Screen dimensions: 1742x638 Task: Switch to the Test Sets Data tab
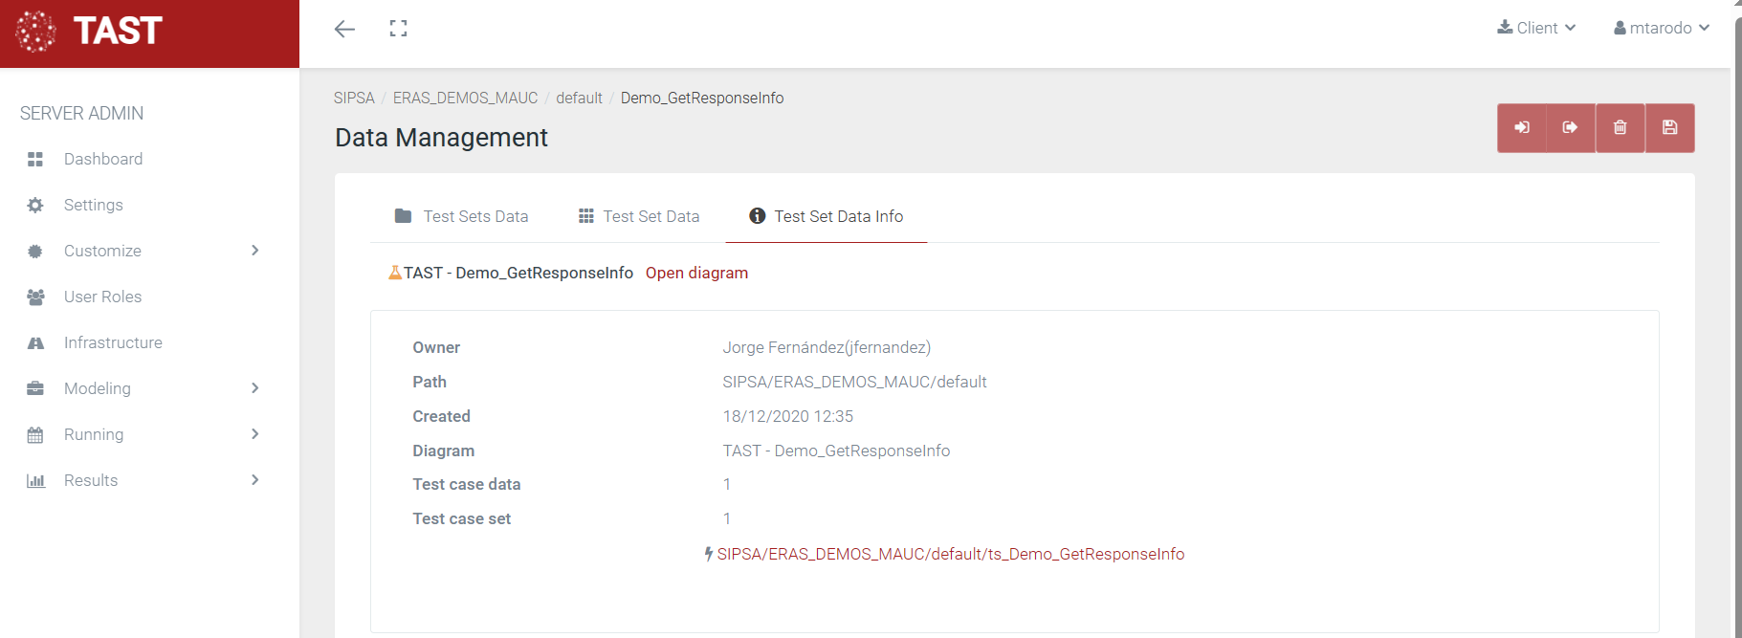click(x=462, y=216)
